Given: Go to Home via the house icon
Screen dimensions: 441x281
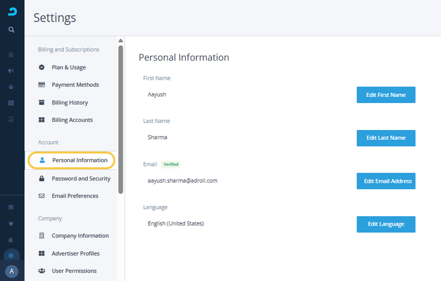Looking at the screenshot, I should [x=11, y=55].
